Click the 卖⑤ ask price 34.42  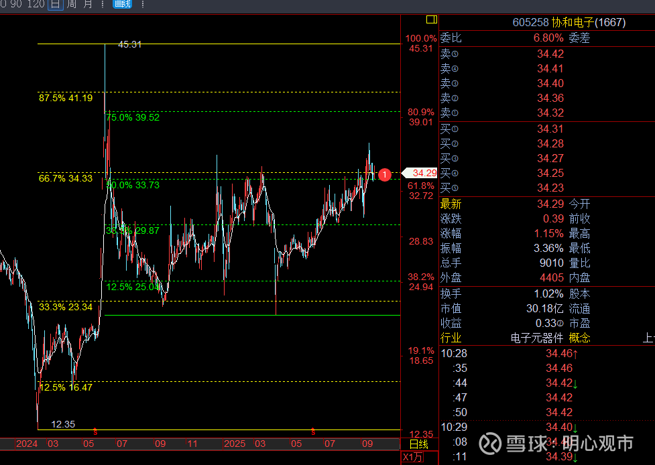[550, 54]
